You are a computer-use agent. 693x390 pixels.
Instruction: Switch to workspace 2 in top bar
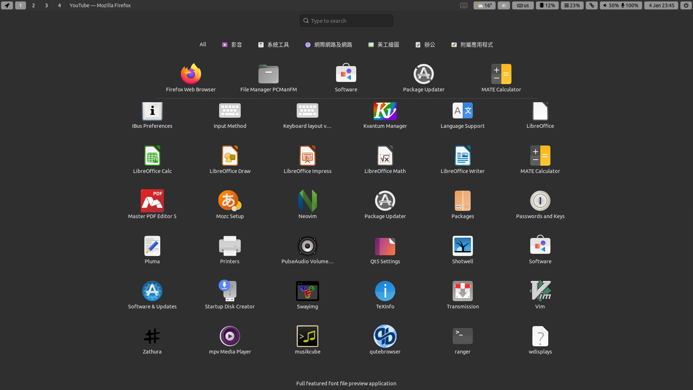[34, 5]
